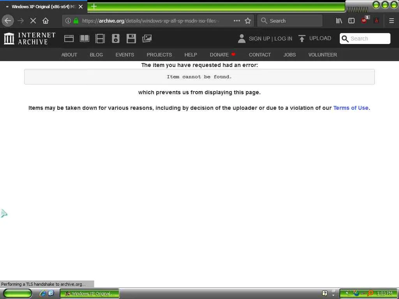Image resolution: width=399 pixels, height=299 pixels.
Task: Click the UPLOAD button
Action: point(320,39)
